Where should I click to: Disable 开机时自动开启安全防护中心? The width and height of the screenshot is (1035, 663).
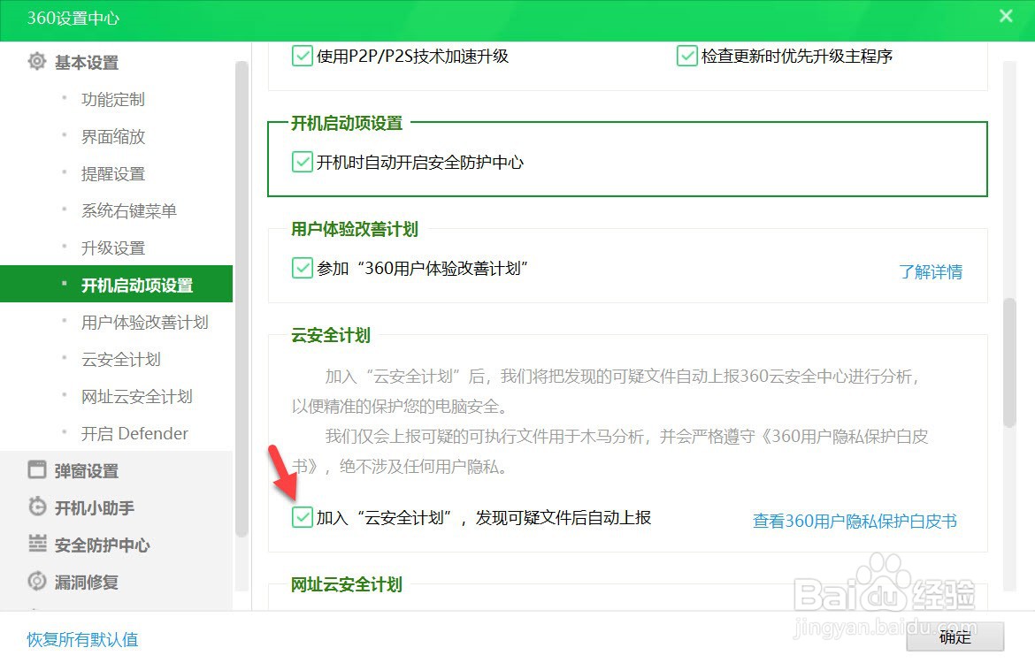[303, 162]
